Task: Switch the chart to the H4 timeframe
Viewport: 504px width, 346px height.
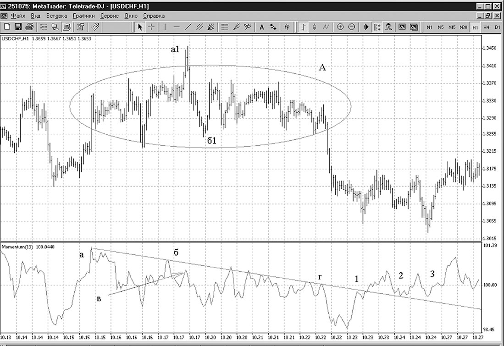Action: (486, 27)
